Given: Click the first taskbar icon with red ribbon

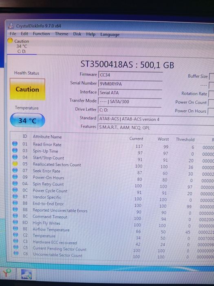Looking at the screenshot, I should [x=7, y=274].
